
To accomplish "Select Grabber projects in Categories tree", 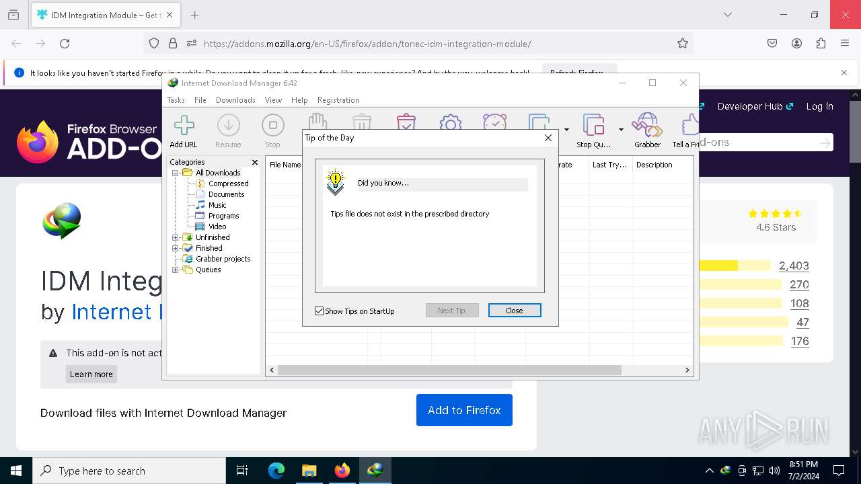I will [x=223, y=259].
